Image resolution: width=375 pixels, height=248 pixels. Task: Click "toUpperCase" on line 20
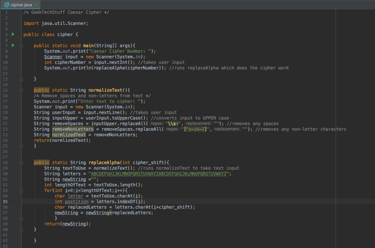coord(126,118)
